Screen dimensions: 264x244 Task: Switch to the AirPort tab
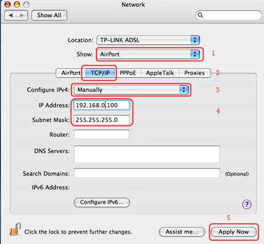coord(70,73)
